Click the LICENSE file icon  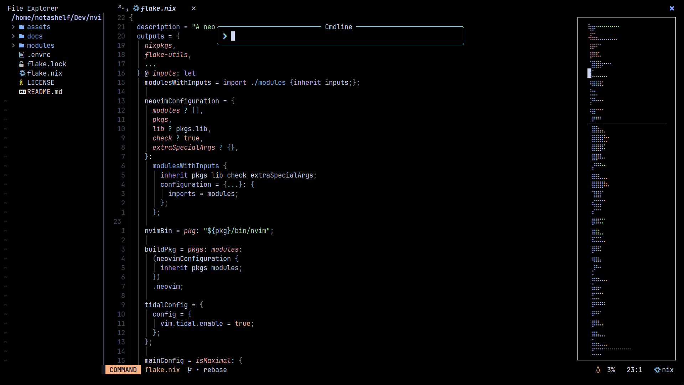point(21,83)
